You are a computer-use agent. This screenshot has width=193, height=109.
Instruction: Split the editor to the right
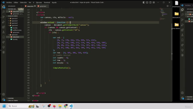(167, 6)
